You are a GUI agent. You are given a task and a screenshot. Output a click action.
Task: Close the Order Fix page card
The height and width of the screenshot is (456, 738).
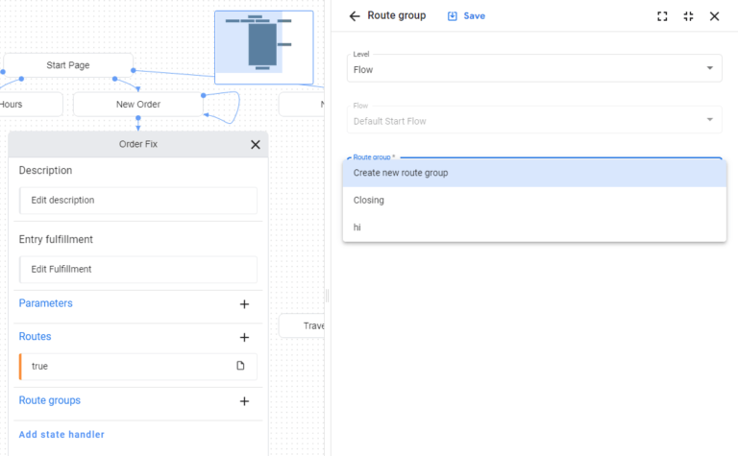255,145
